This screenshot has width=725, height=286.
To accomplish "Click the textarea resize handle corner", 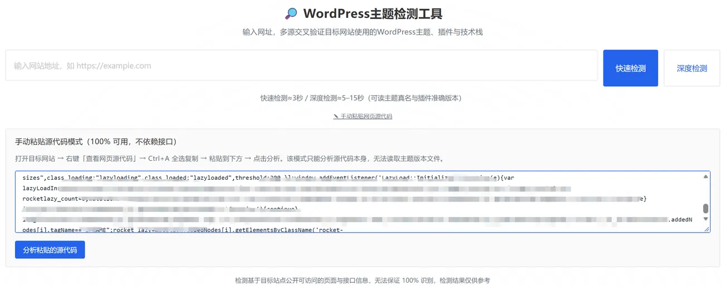I will point(707,229).
